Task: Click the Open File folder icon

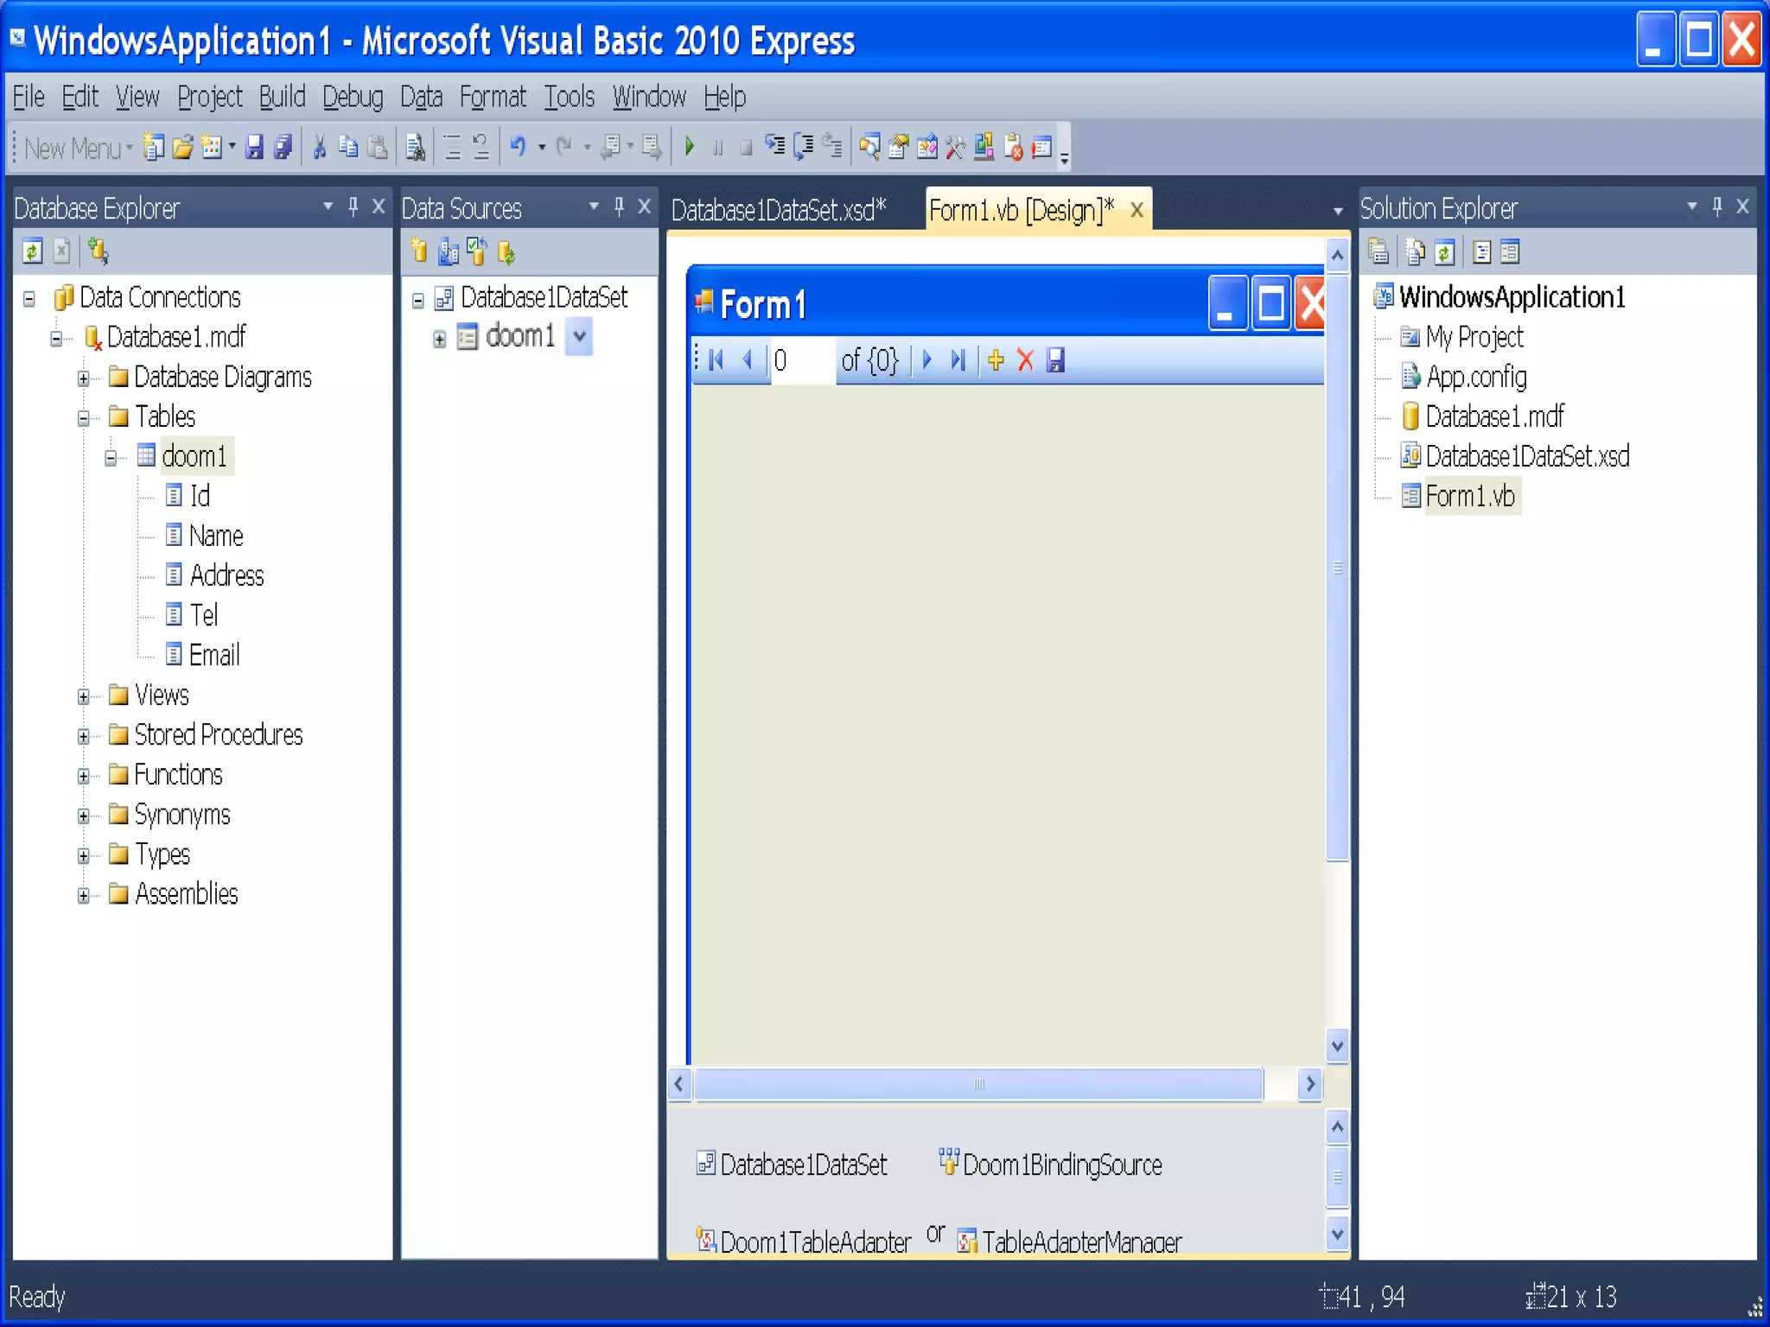Action: [182, 148]
